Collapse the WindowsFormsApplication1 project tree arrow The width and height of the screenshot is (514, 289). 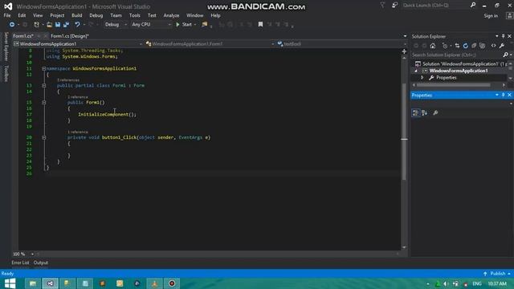pyautogui.click(x=416, y=71)
